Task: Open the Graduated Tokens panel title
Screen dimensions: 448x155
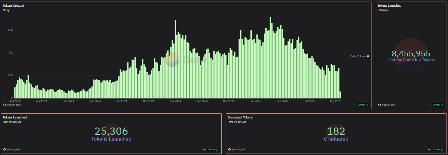Action: 240,117
